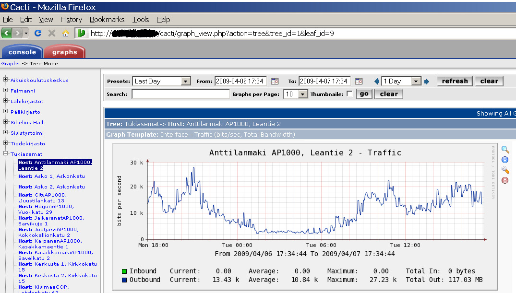Select host Keskusta 1, Kirkkokatu 15
This screenshot has width=516, height=293.
coord(58,267)
